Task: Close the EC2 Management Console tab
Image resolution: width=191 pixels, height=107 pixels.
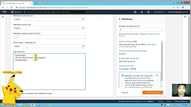Action: click(31, 3)
